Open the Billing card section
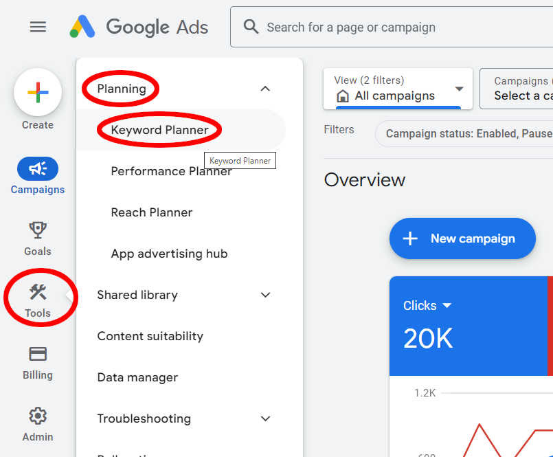This screenshot has width=553, height=457. click(x=38, y=363)
